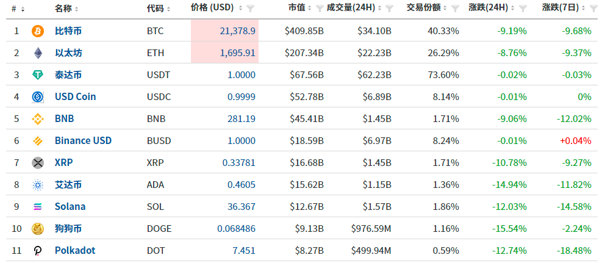605x263 pixels.
Task: Sort the table by 代码 column
Action: [x=159, y=8]
